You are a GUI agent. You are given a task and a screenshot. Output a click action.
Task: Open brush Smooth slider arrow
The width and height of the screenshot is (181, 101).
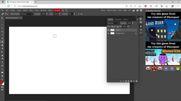pos(74,14)
